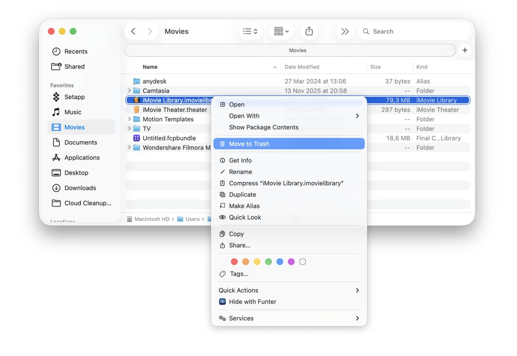Screen dimensions: 517x356
Task: Choose Quick Look in context menu
Action: coord(289,218)
